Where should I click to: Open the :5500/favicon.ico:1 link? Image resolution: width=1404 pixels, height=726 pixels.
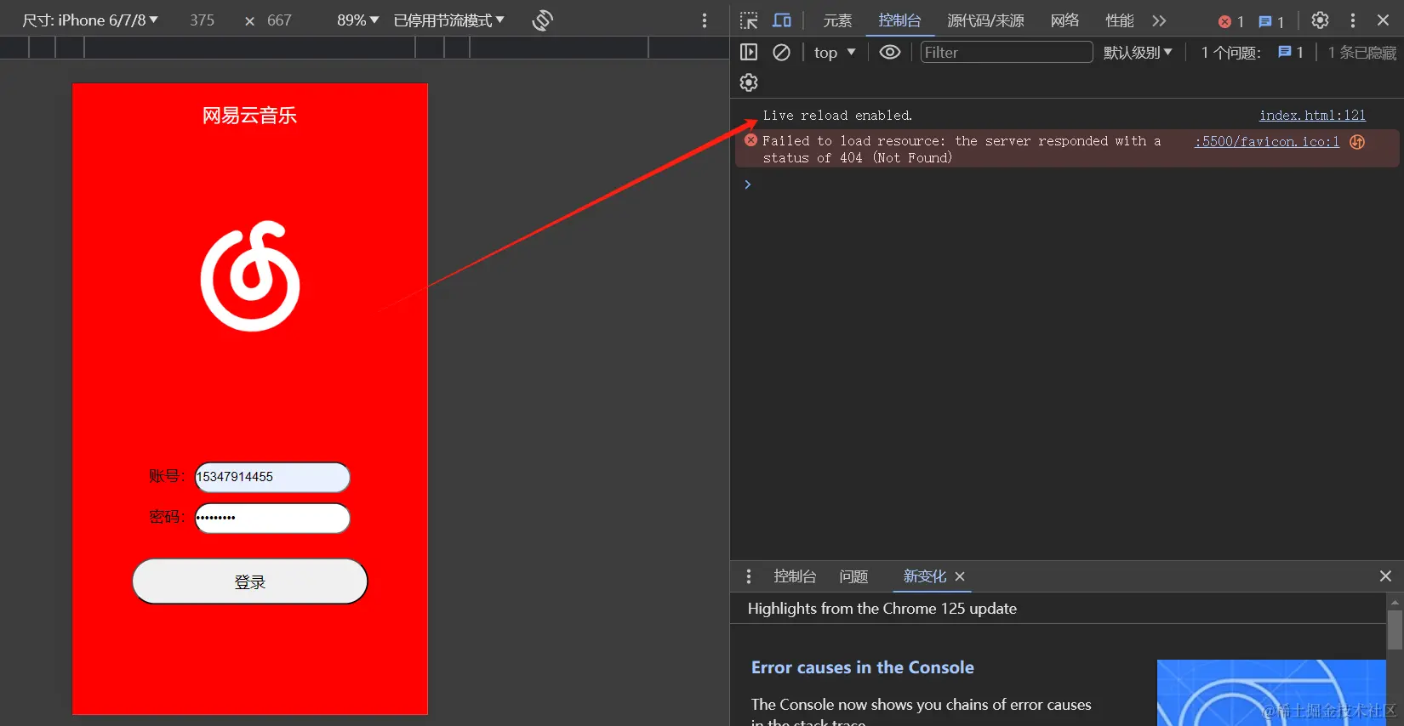point(1267,142)
